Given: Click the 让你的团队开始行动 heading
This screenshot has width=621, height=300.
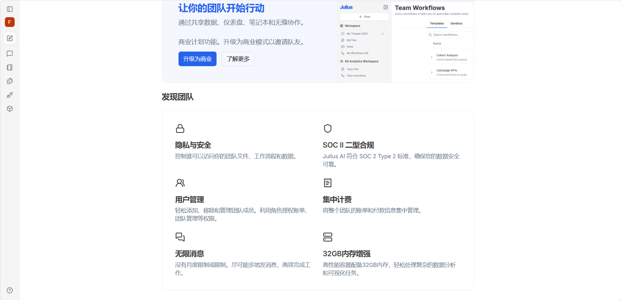Looking at the screenshot, I should click(221, 8).
